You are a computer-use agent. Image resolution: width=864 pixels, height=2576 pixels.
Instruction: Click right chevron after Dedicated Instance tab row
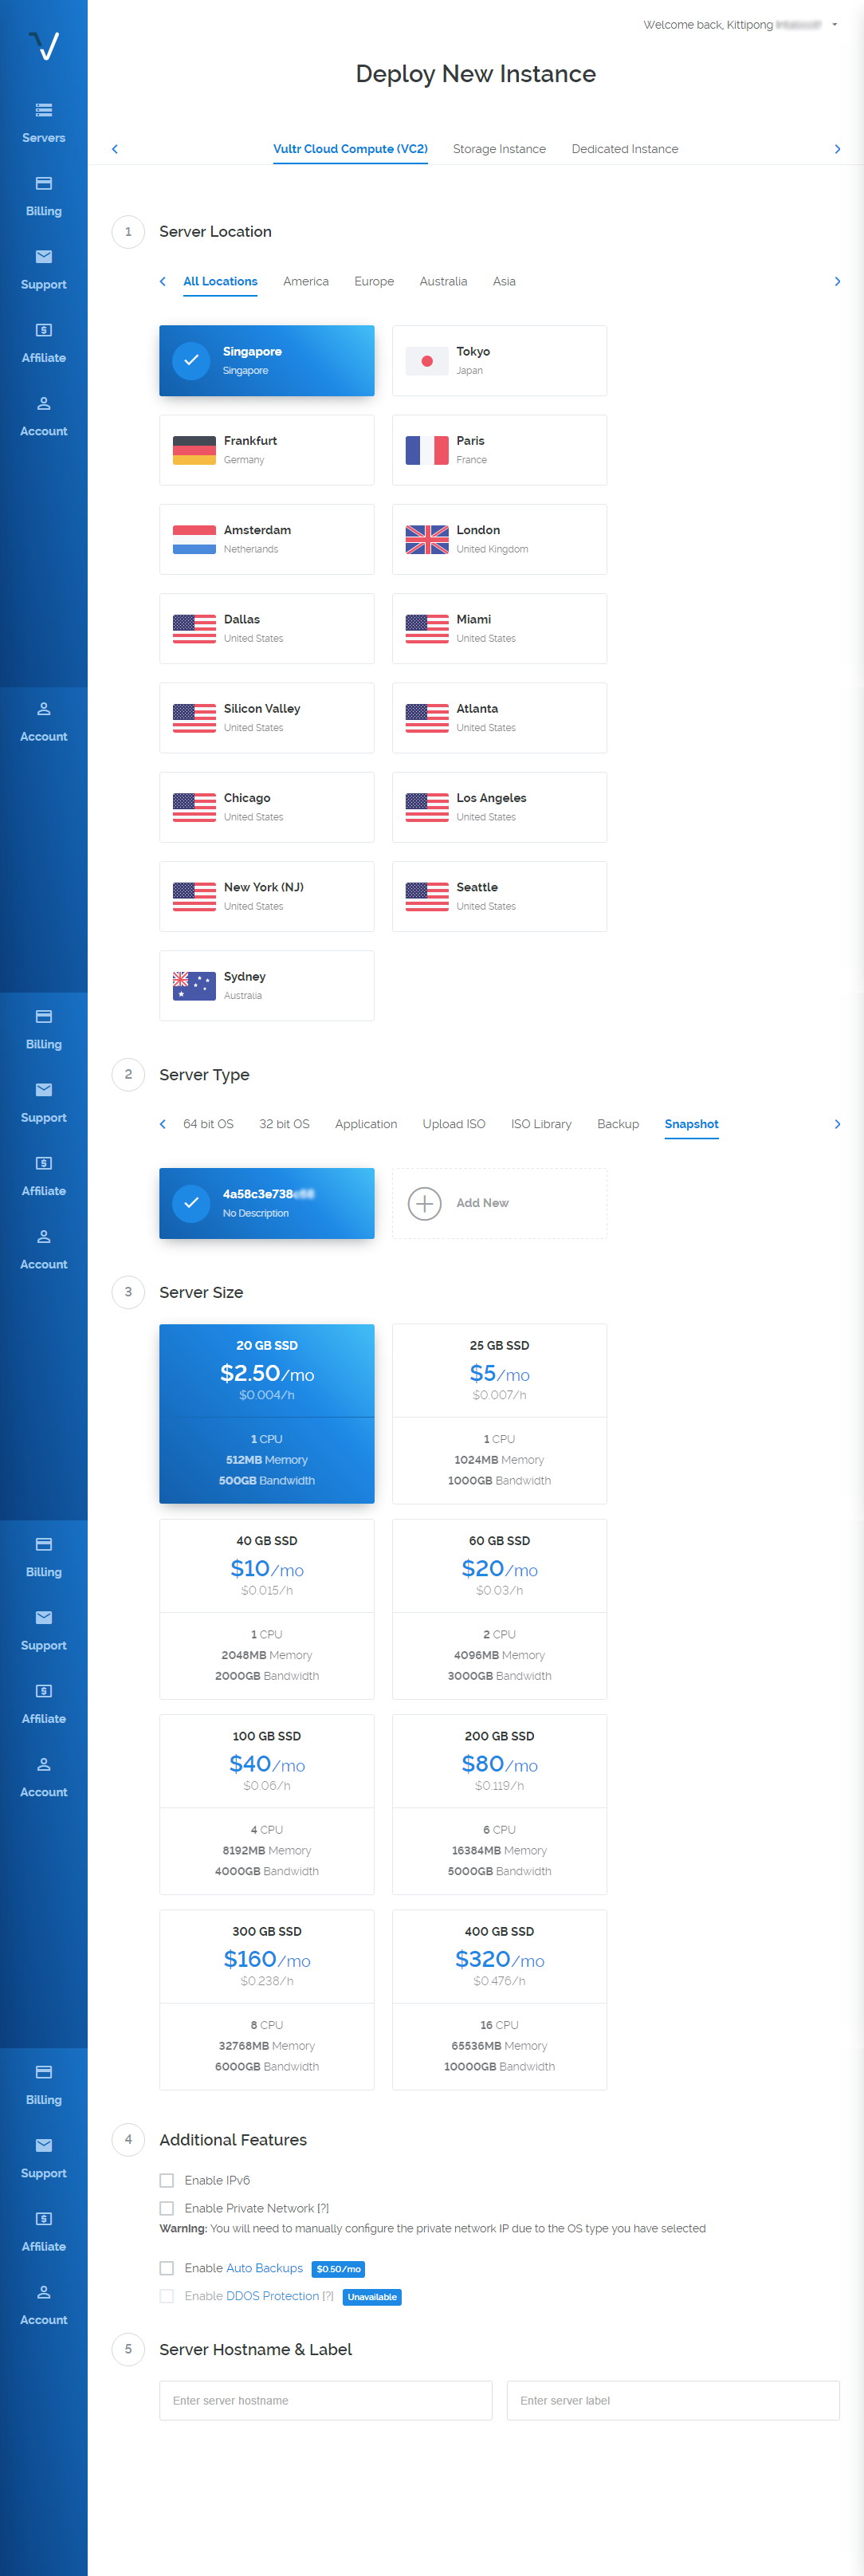[837, 149]
